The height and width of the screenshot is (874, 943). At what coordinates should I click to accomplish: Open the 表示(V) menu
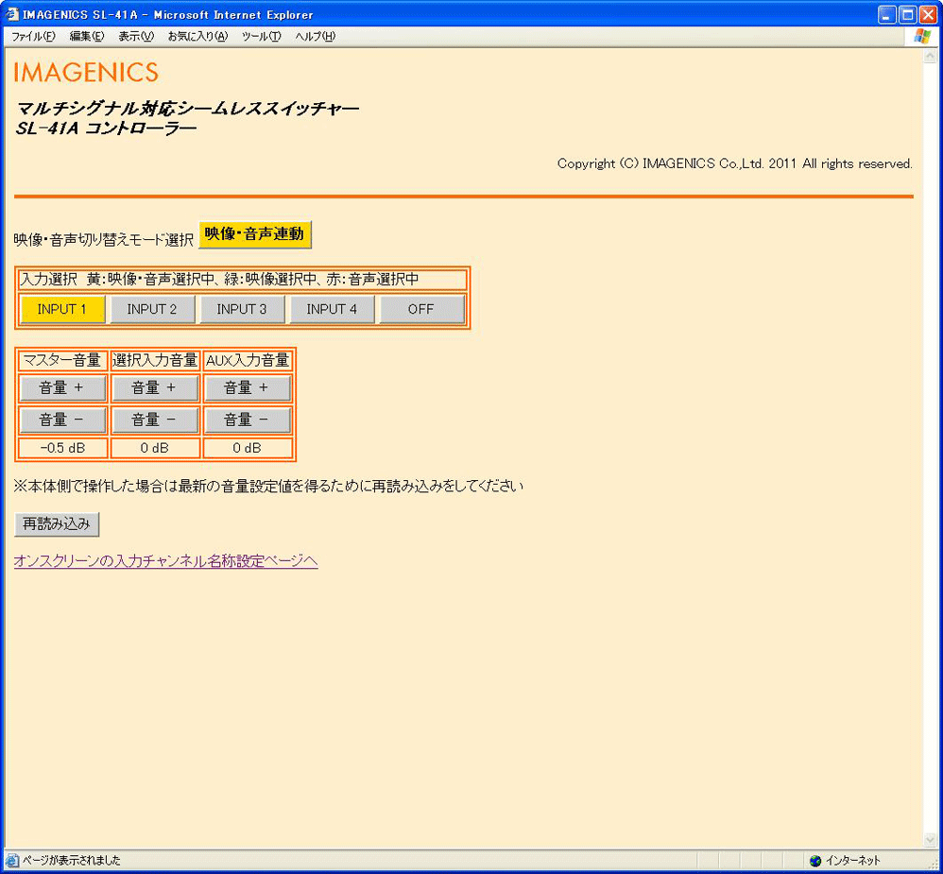(136, 36)
